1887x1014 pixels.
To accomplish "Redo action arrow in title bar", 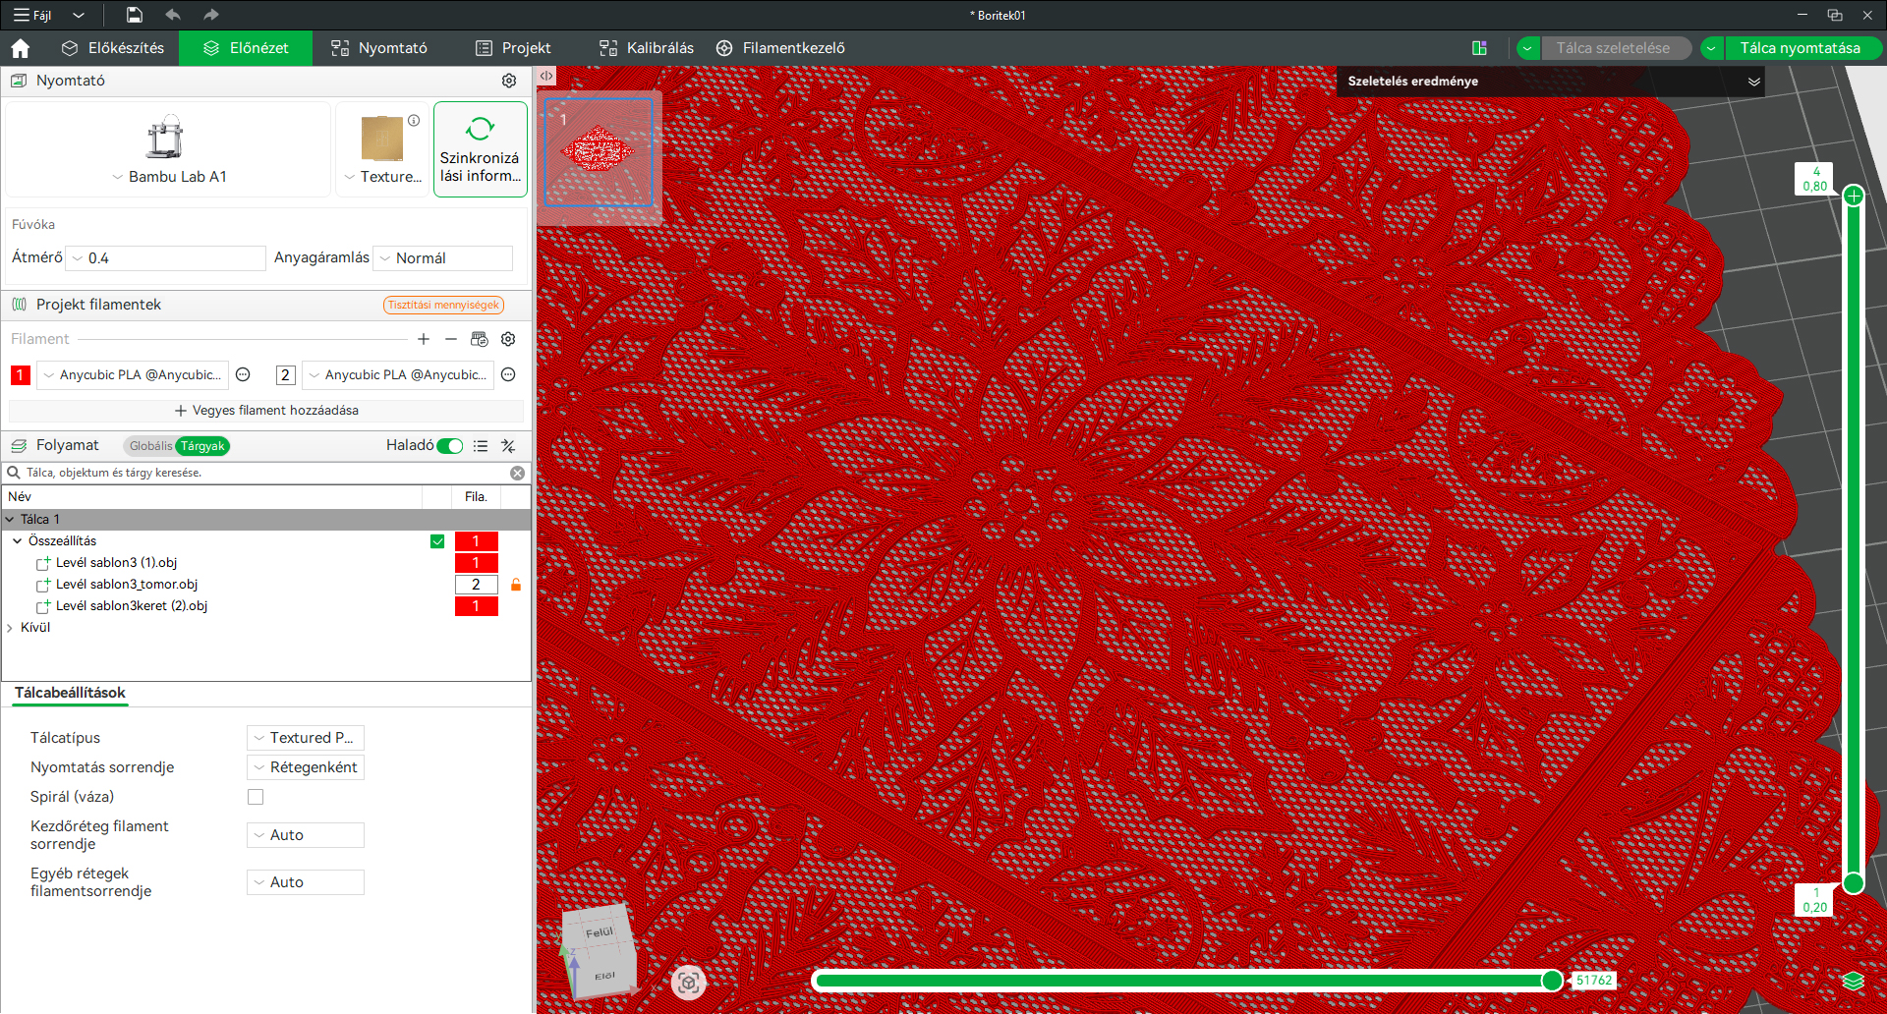I will pyautogui.click(x=210, y=15).
